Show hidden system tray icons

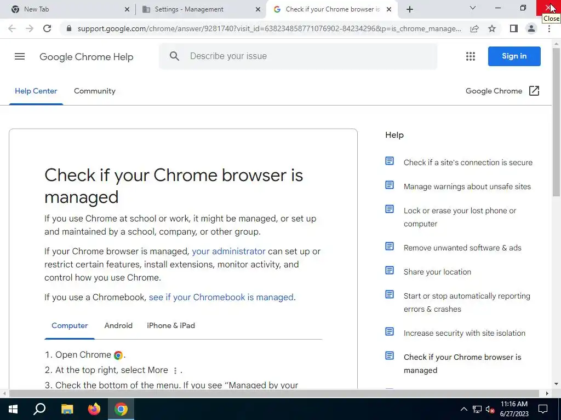coord(463,409)
